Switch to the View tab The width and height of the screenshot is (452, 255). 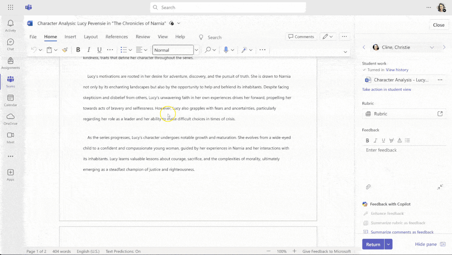[x=162, y=37]
